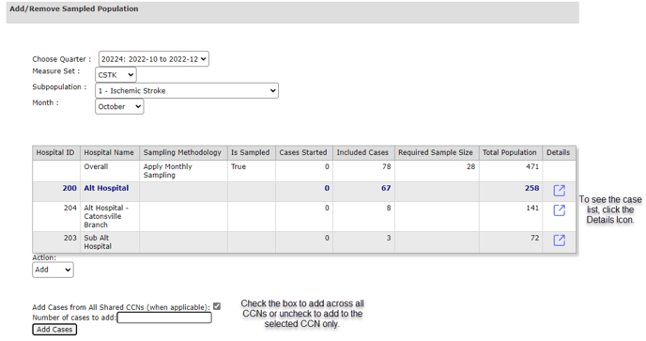Image resolution: width=646 pixels, height=341 pixels.
Task: Click Overall included cases value 78
Action: point(386,166)
